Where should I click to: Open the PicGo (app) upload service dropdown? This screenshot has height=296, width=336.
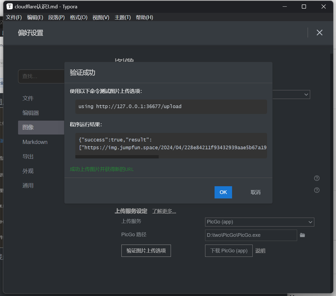tap(259, 222)
